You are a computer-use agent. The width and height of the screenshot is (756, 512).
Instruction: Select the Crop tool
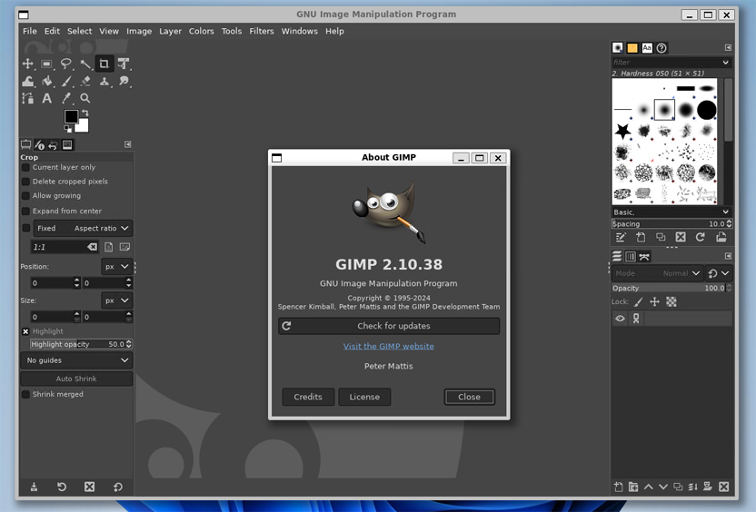tap(104, 64)
